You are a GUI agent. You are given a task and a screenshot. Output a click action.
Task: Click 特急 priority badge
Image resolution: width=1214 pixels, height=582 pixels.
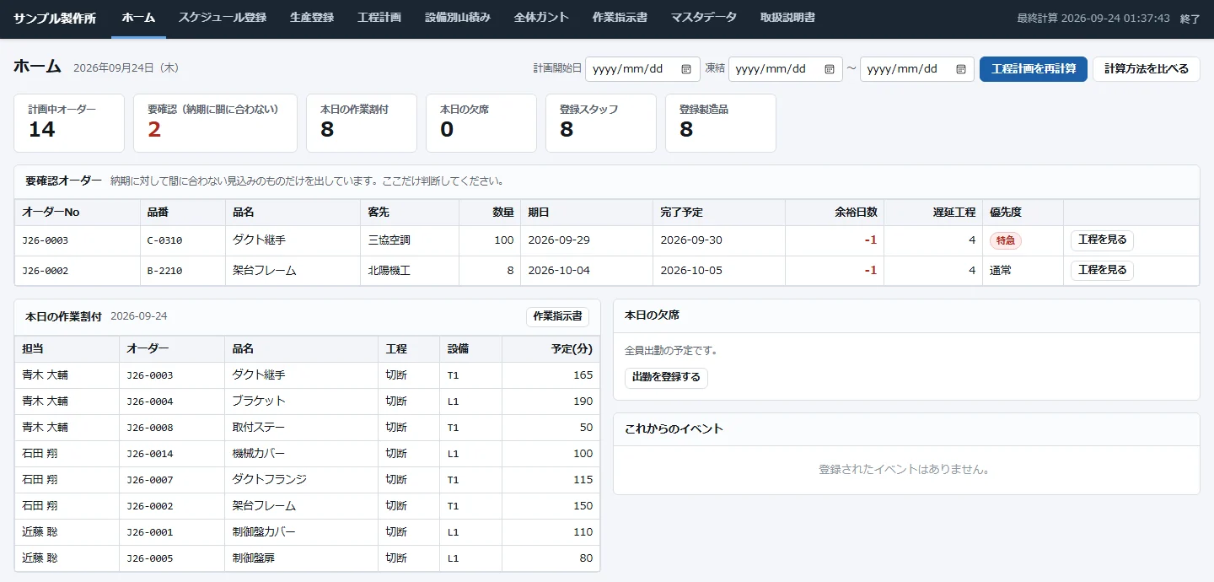pyautogui.click(x=1005, y=240)
